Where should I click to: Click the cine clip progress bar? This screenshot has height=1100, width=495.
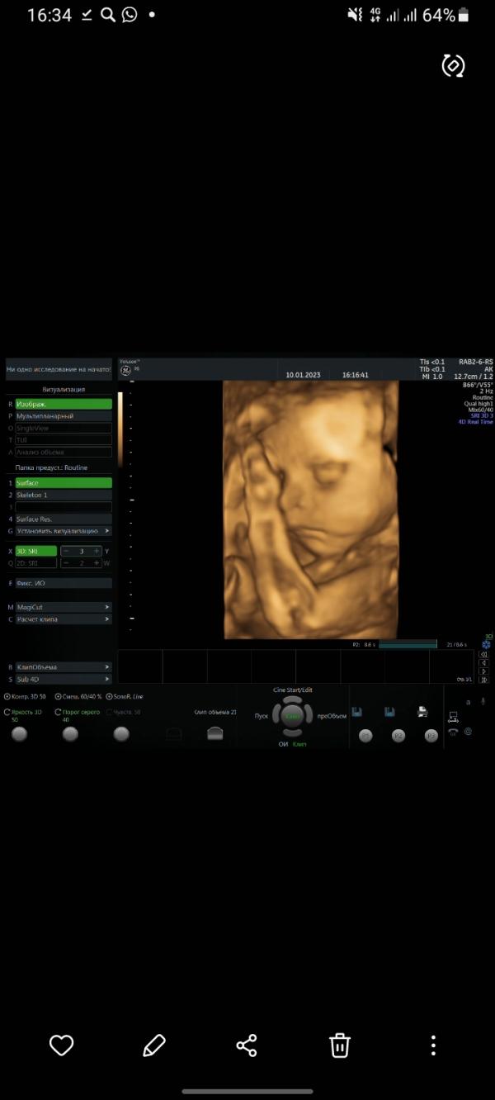(408, 643)
